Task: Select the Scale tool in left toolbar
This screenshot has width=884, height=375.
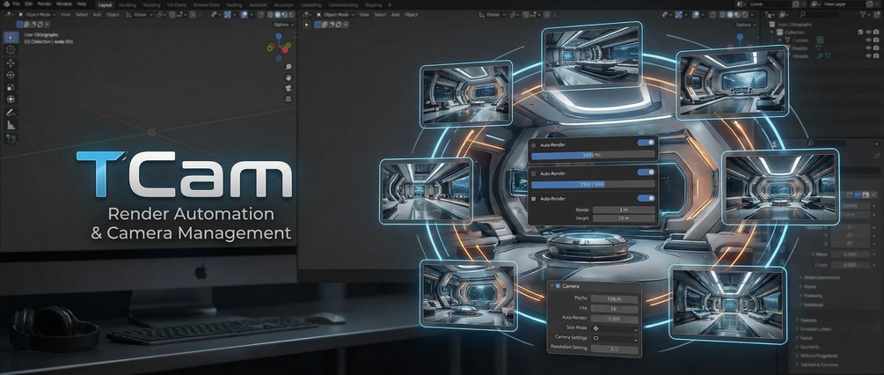Action: tap(11, 87)
